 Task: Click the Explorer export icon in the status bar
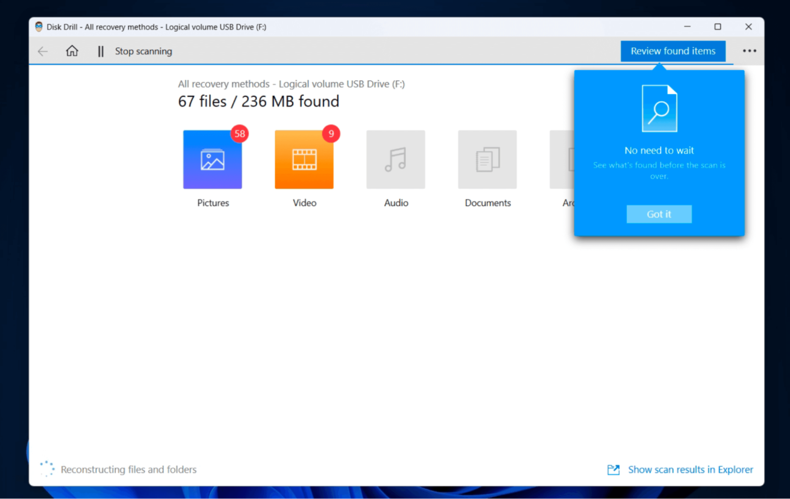[x=613, y=470]
